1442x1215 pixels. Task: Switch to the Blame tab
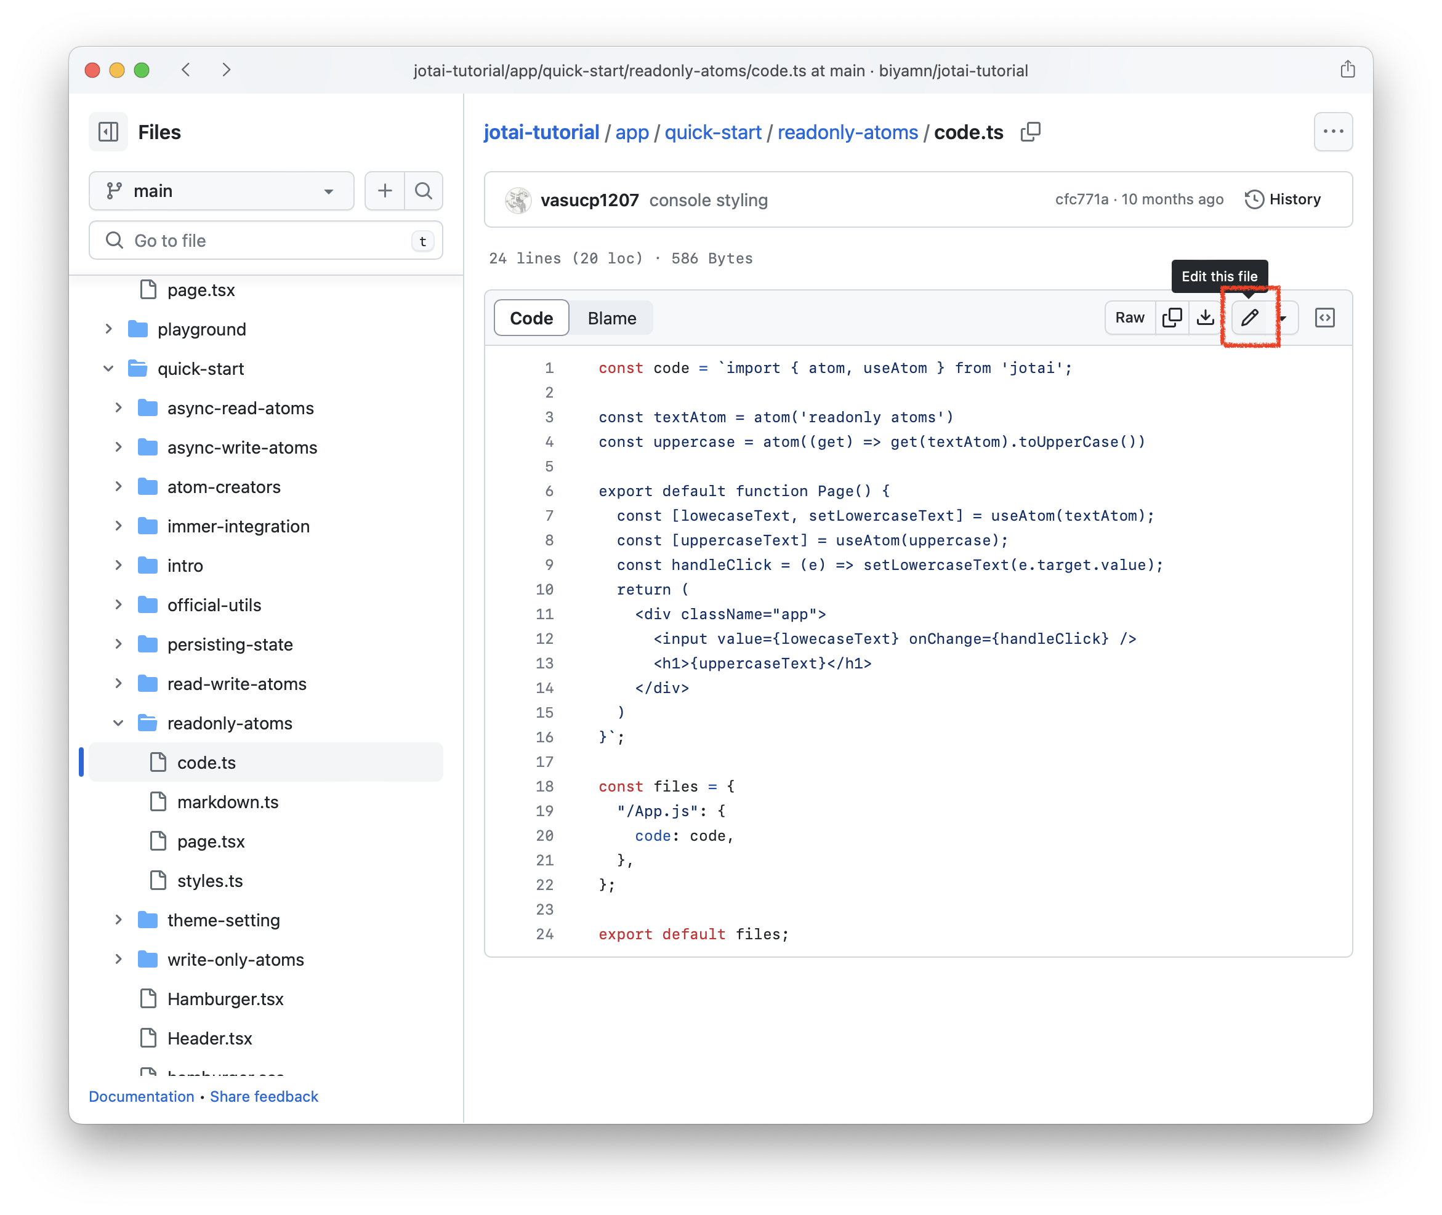[x=612, y=318]
